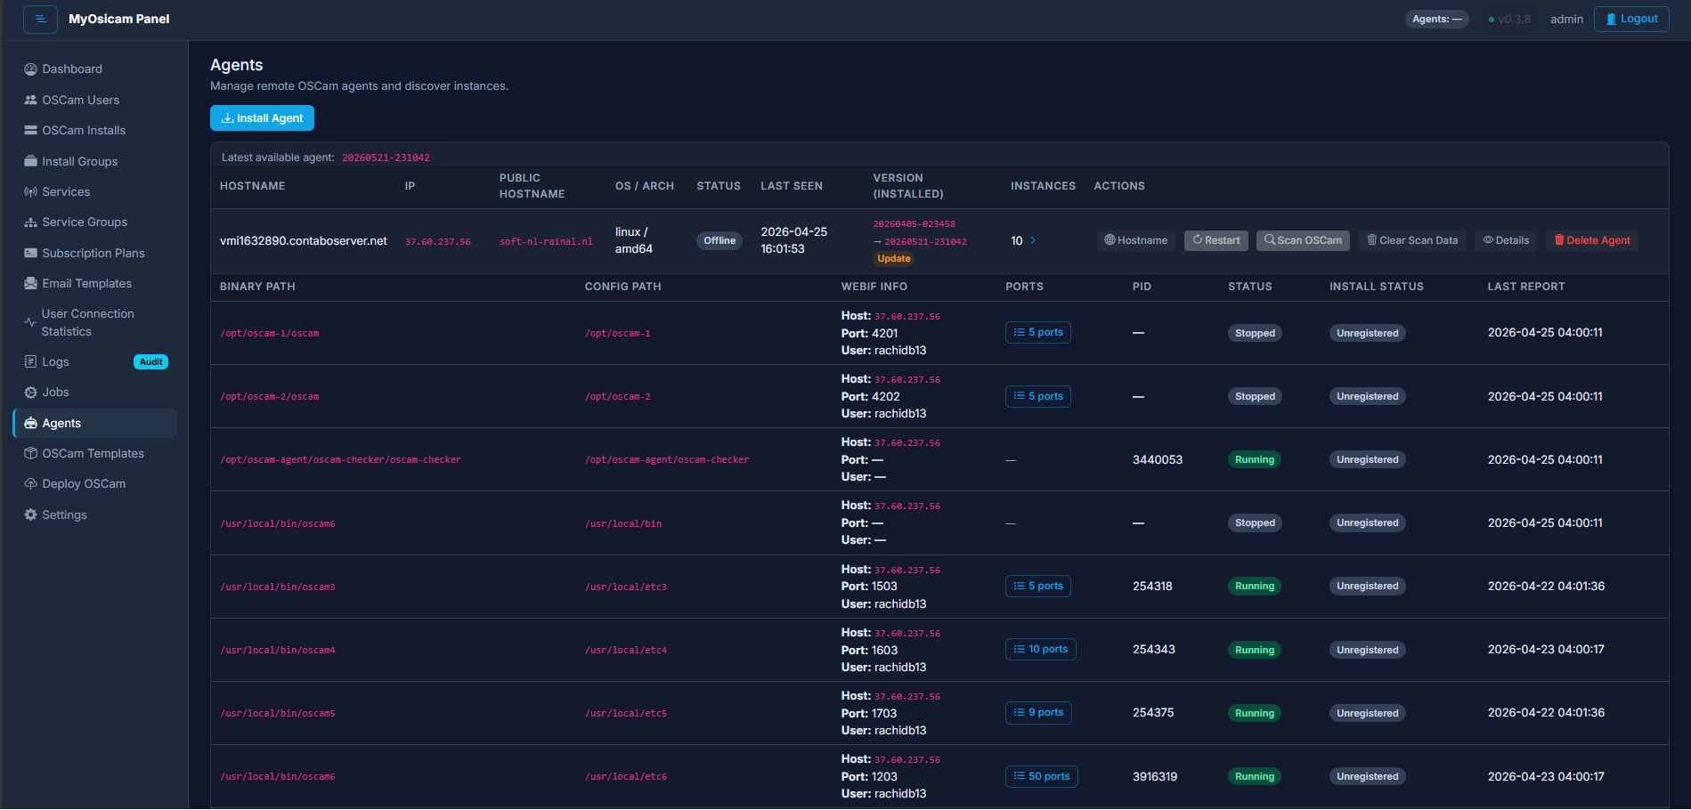
Task: Click the Logs journal icon
Action: (30, 361)
